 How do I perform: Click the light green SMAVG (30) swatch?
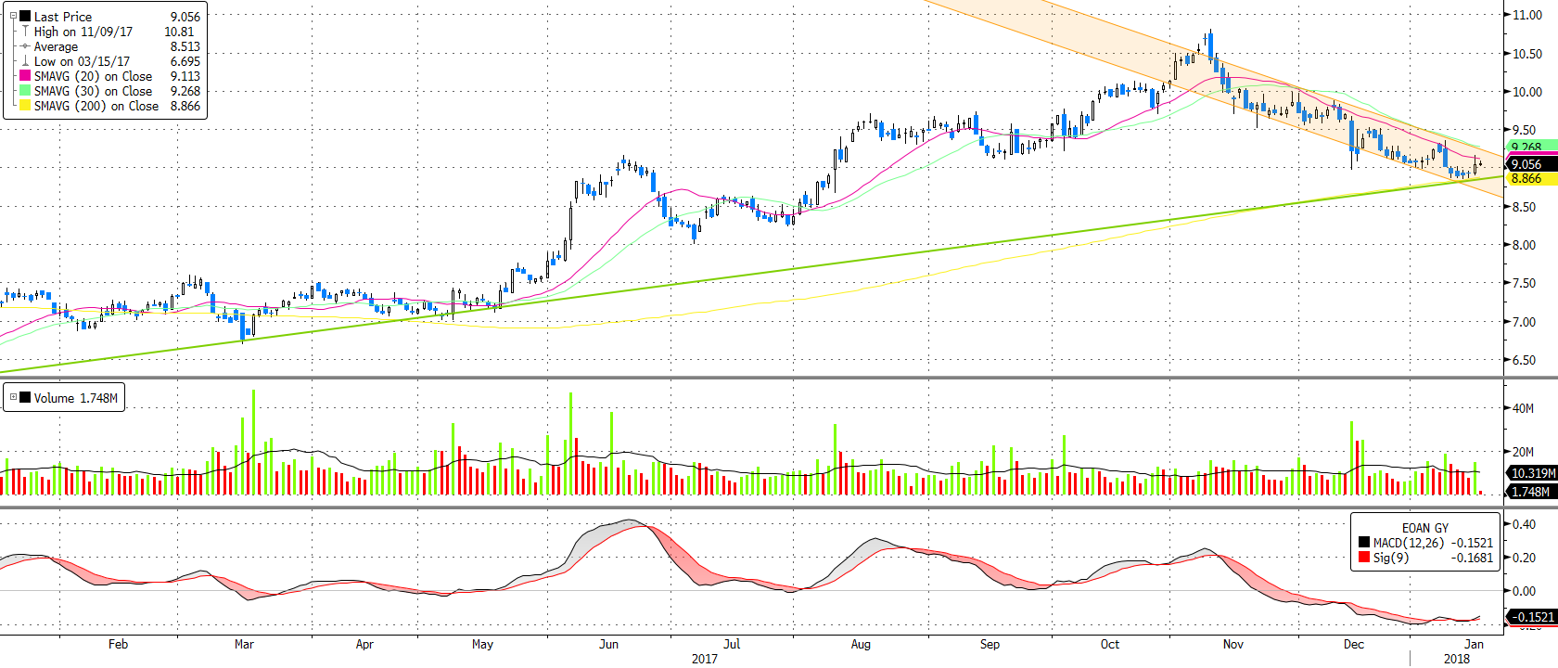[x=25, y=91]
